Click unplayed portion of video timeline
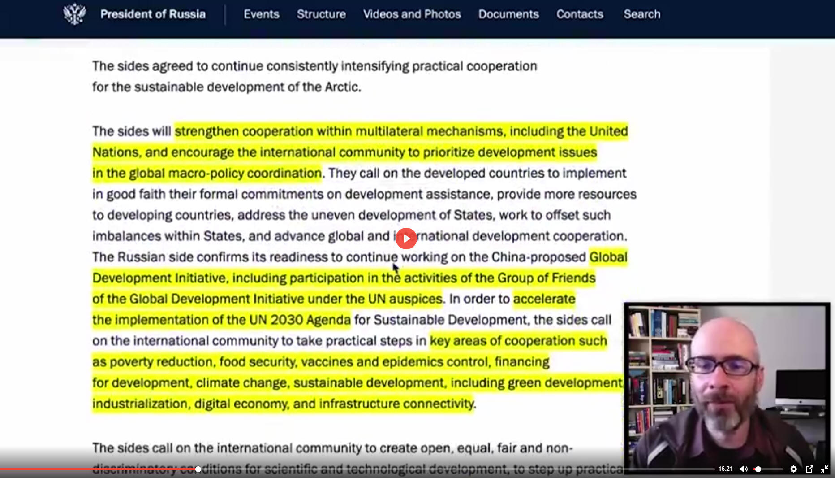 click(x=457, y=469)
